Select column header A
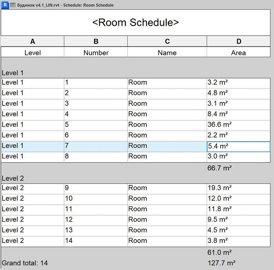Image resolution: width=274 pixels, height=270 pixels. coord(33,41)
